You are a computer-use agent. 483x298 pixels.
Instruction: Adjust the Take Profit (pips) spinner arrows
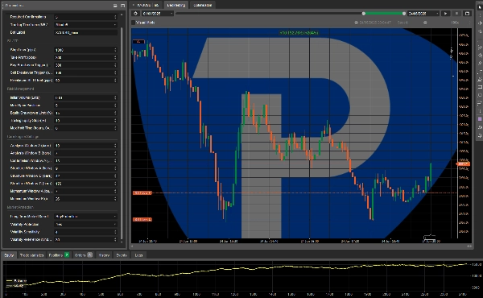(x=115, y=57)
